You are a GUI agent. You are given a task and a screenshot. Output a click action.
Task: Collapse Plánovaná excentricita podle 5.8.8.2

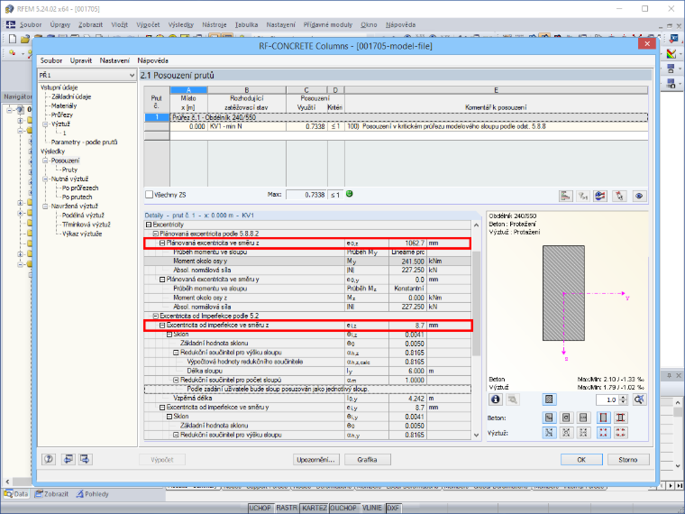(155, 234)
